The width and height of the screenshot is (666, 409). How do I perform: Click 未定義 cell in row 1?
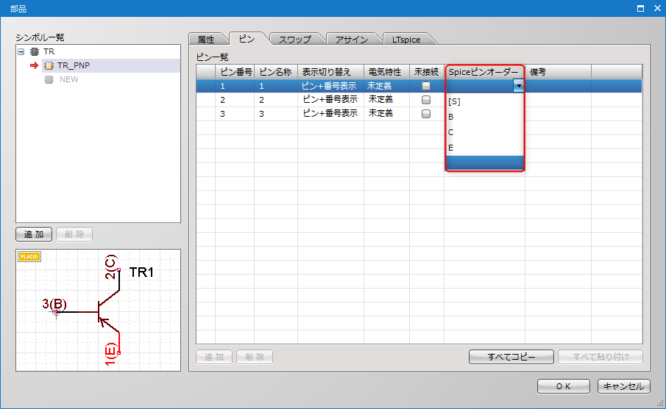[386, 86]
